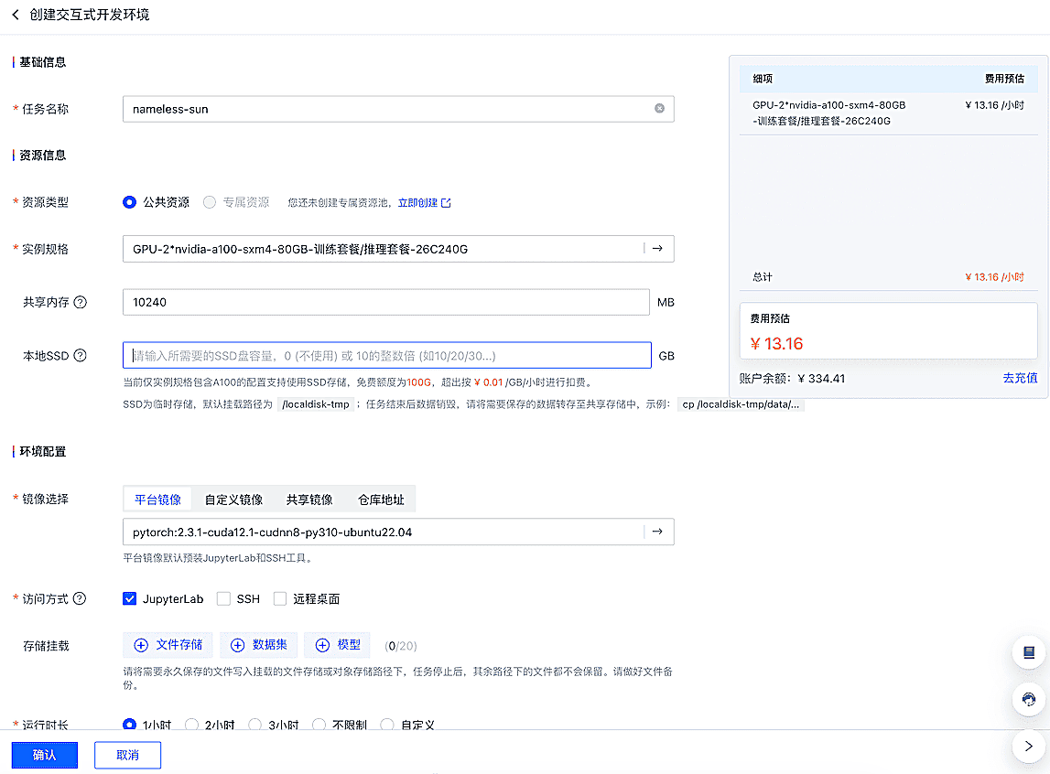This screenshot has width=1050, height=774.
Task: Choose 不限制 run duration
Action: (319, 725)
